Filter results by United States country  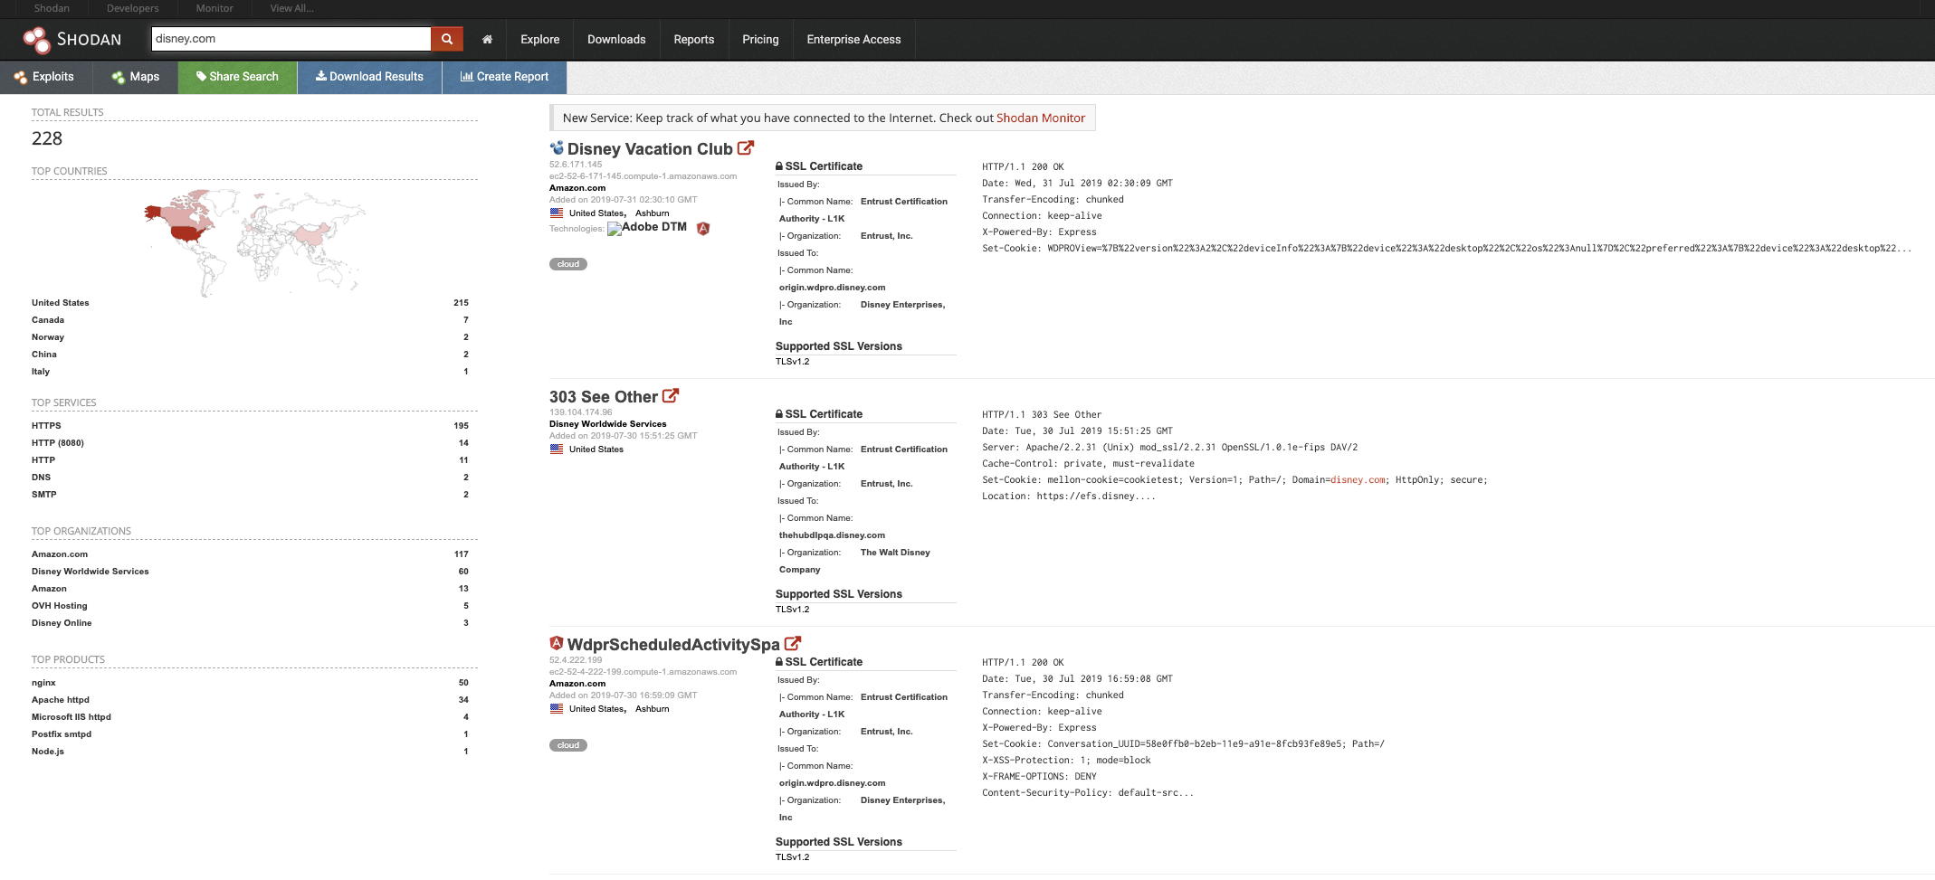(61, 303)
